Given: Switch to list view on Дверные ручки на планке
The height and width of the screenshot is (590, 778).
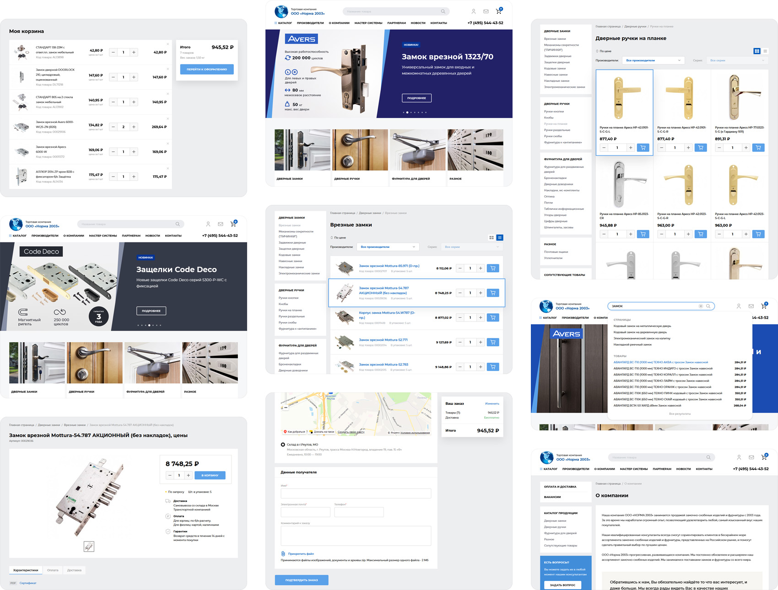Looking at the screenshot, I should point(765,51).
